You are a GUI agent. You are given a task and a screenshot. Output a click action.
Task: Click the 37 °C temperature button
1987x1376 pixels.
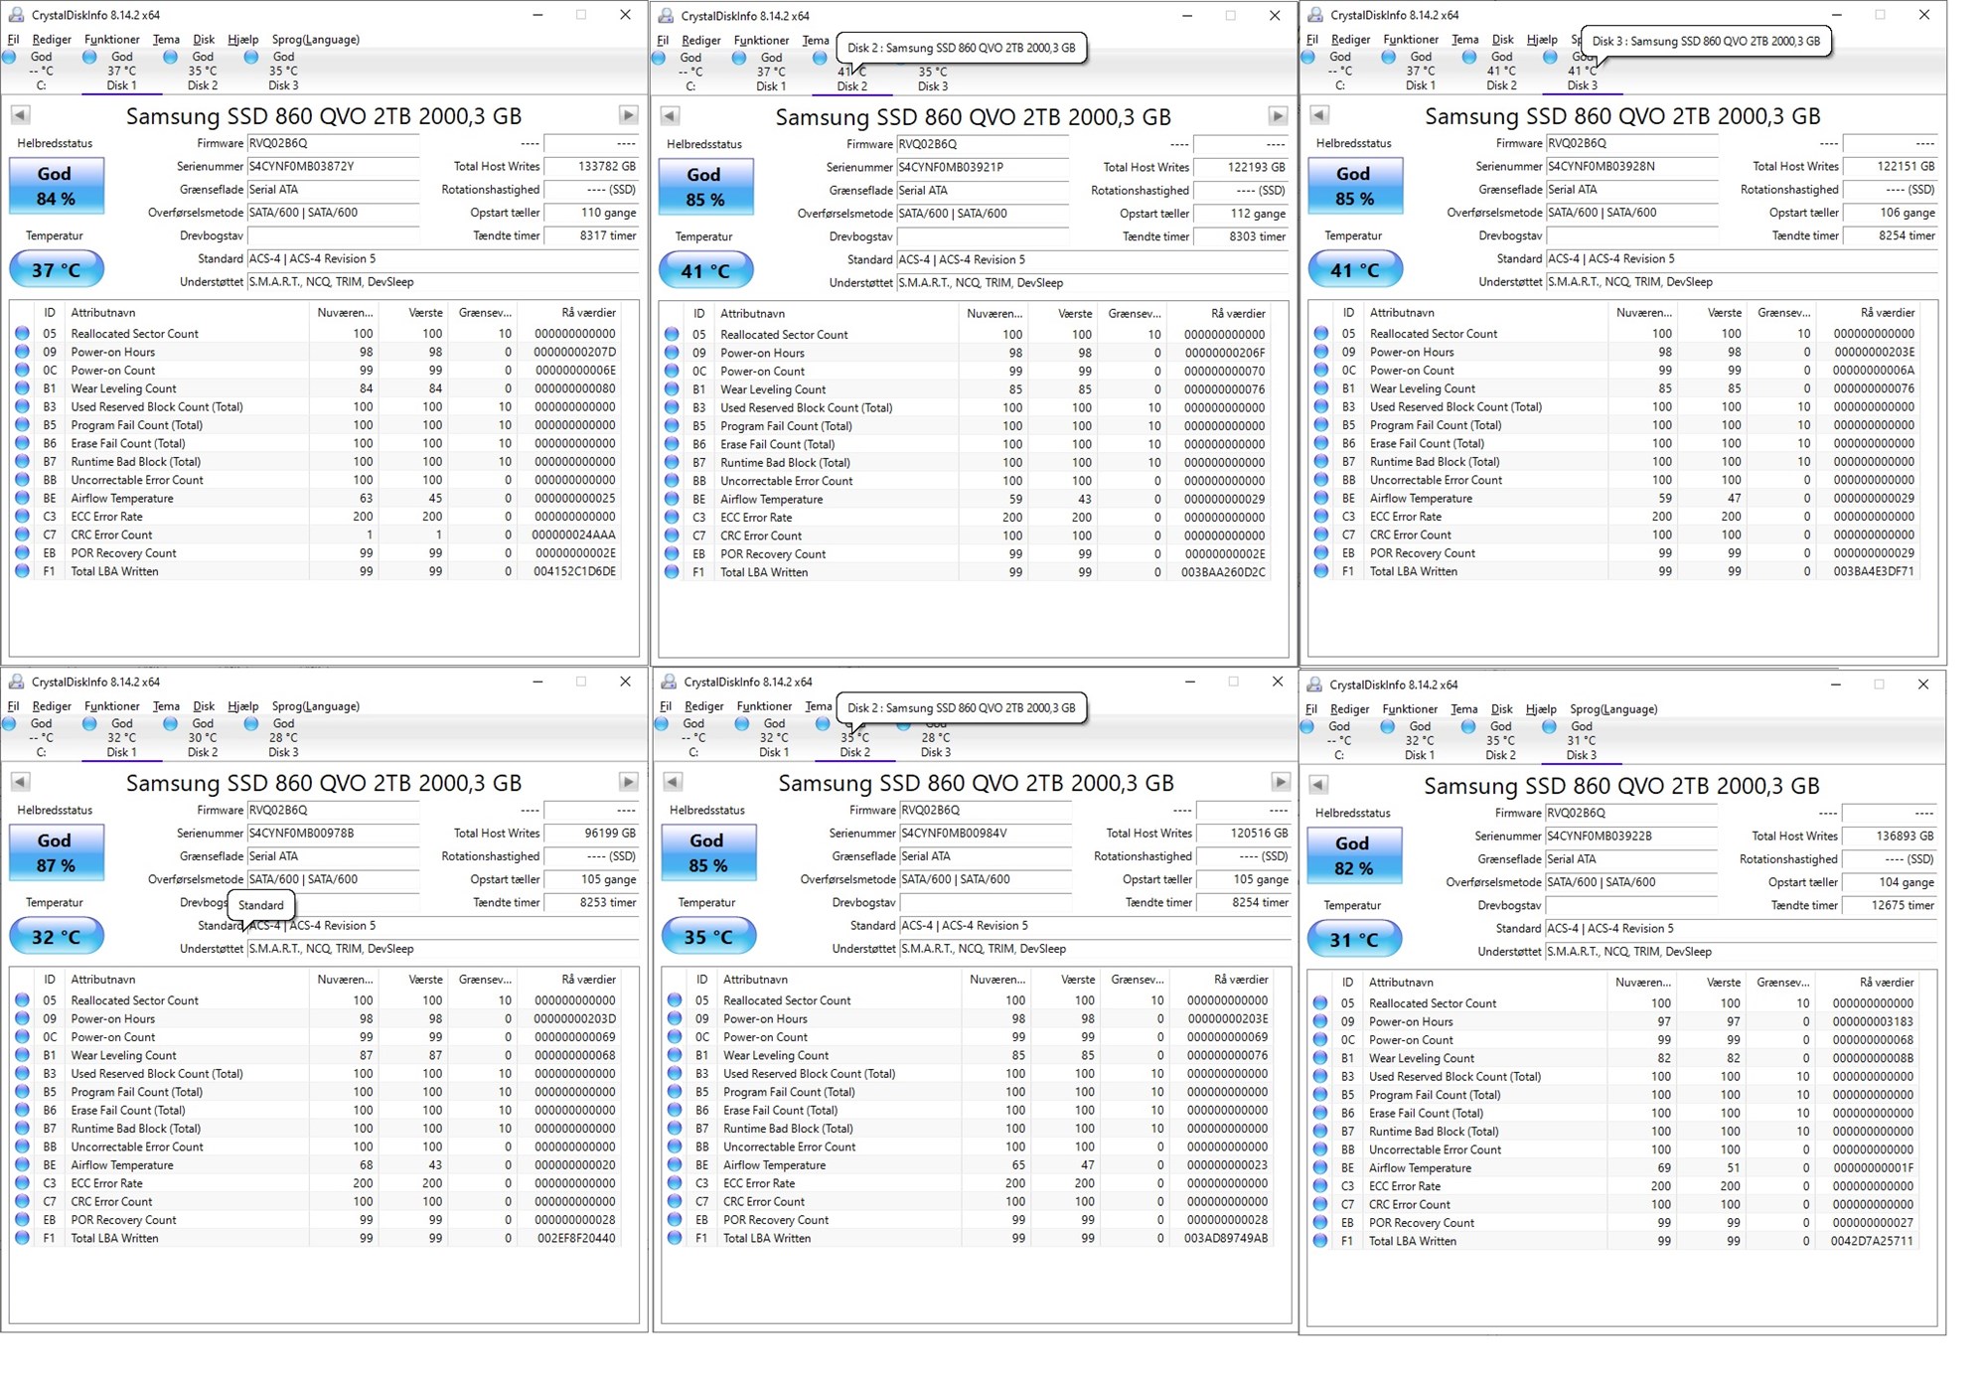tap(56, 269)
